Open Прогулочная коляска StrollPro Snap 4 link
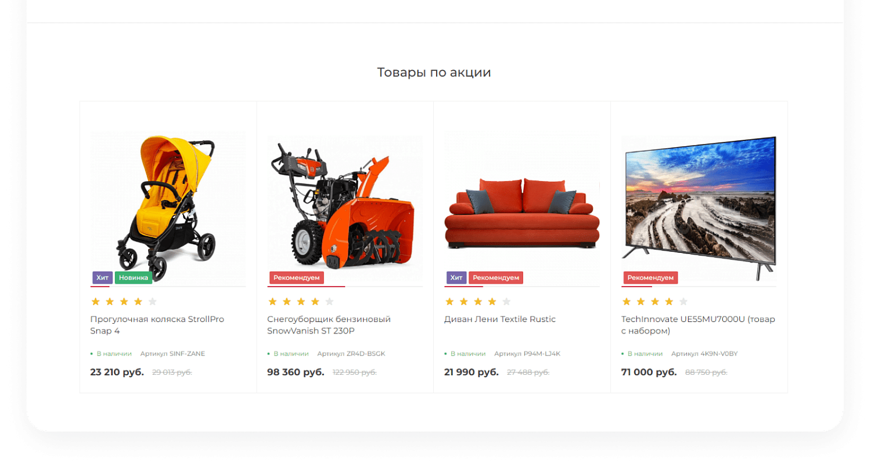Image resolution: width=871 pixels, height=471 pixels. (x=157, y=325)
